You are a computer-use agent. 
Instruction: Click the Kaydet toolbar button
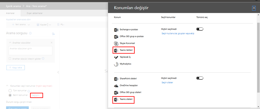point(41,25)
